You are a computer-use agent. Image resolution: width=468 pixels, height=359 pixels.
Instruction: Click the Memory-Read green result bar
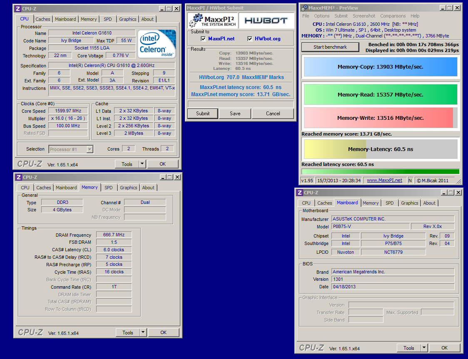coord(381,94)
